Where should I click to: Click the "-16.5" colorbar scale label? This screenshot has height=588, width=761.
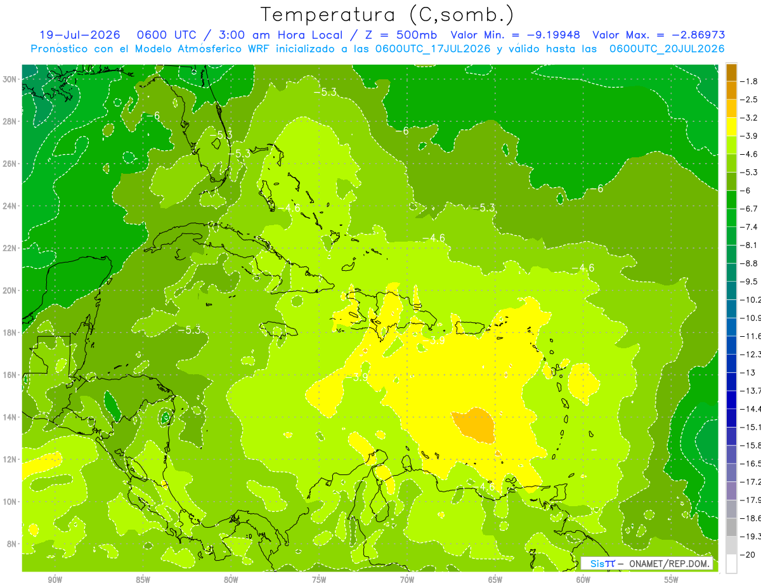(751, 464)
